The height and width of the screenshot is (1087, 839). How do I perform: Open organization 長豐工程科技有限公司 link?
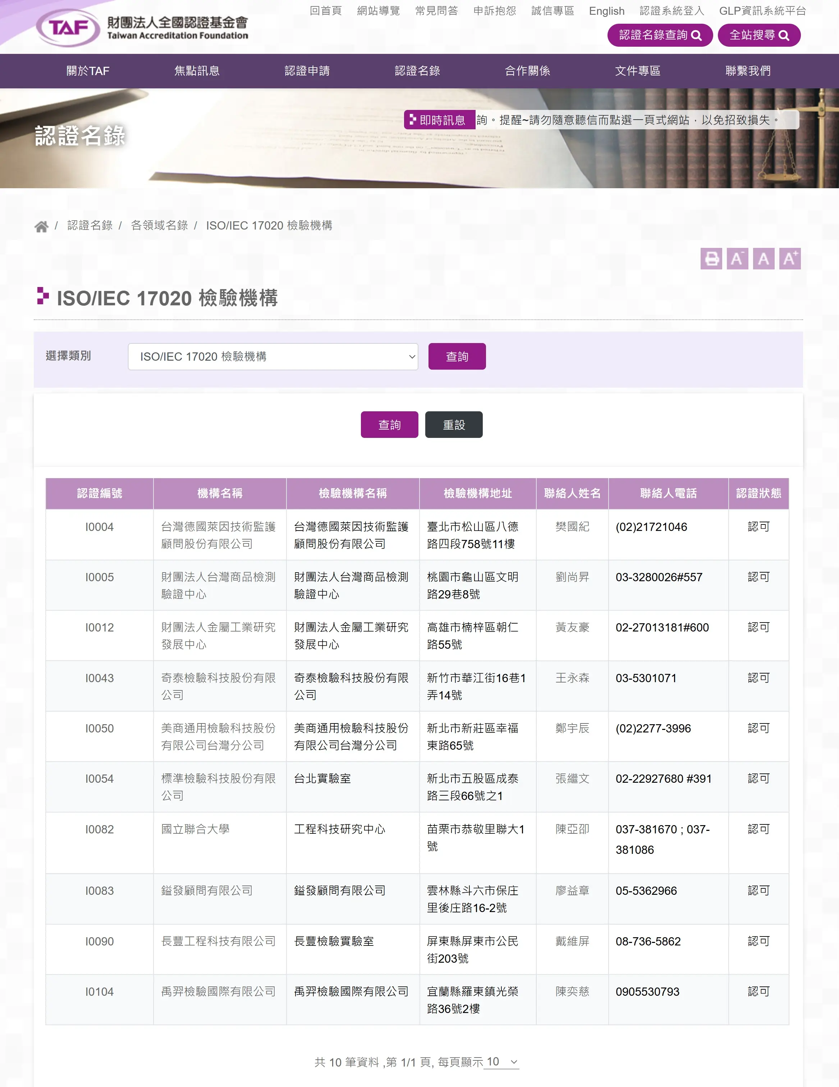click(218, 941)
